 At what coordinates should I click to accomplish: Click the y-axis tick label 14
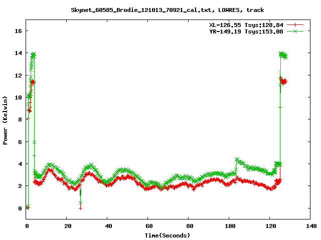[x=18, y=53]
